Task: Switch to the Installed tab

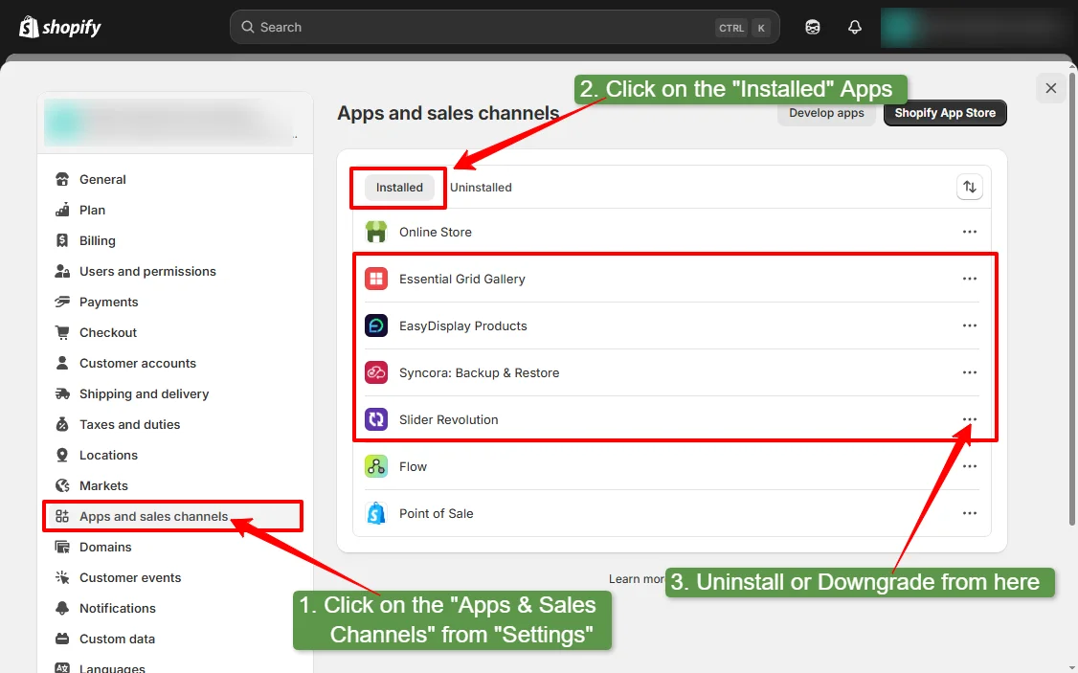Action: click(399, 188)
